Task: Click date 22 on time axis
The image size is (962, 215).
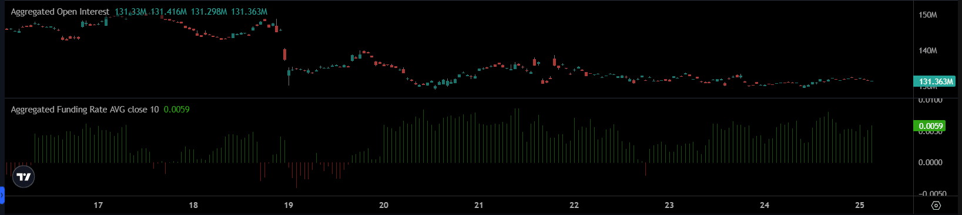Action: 574,205
